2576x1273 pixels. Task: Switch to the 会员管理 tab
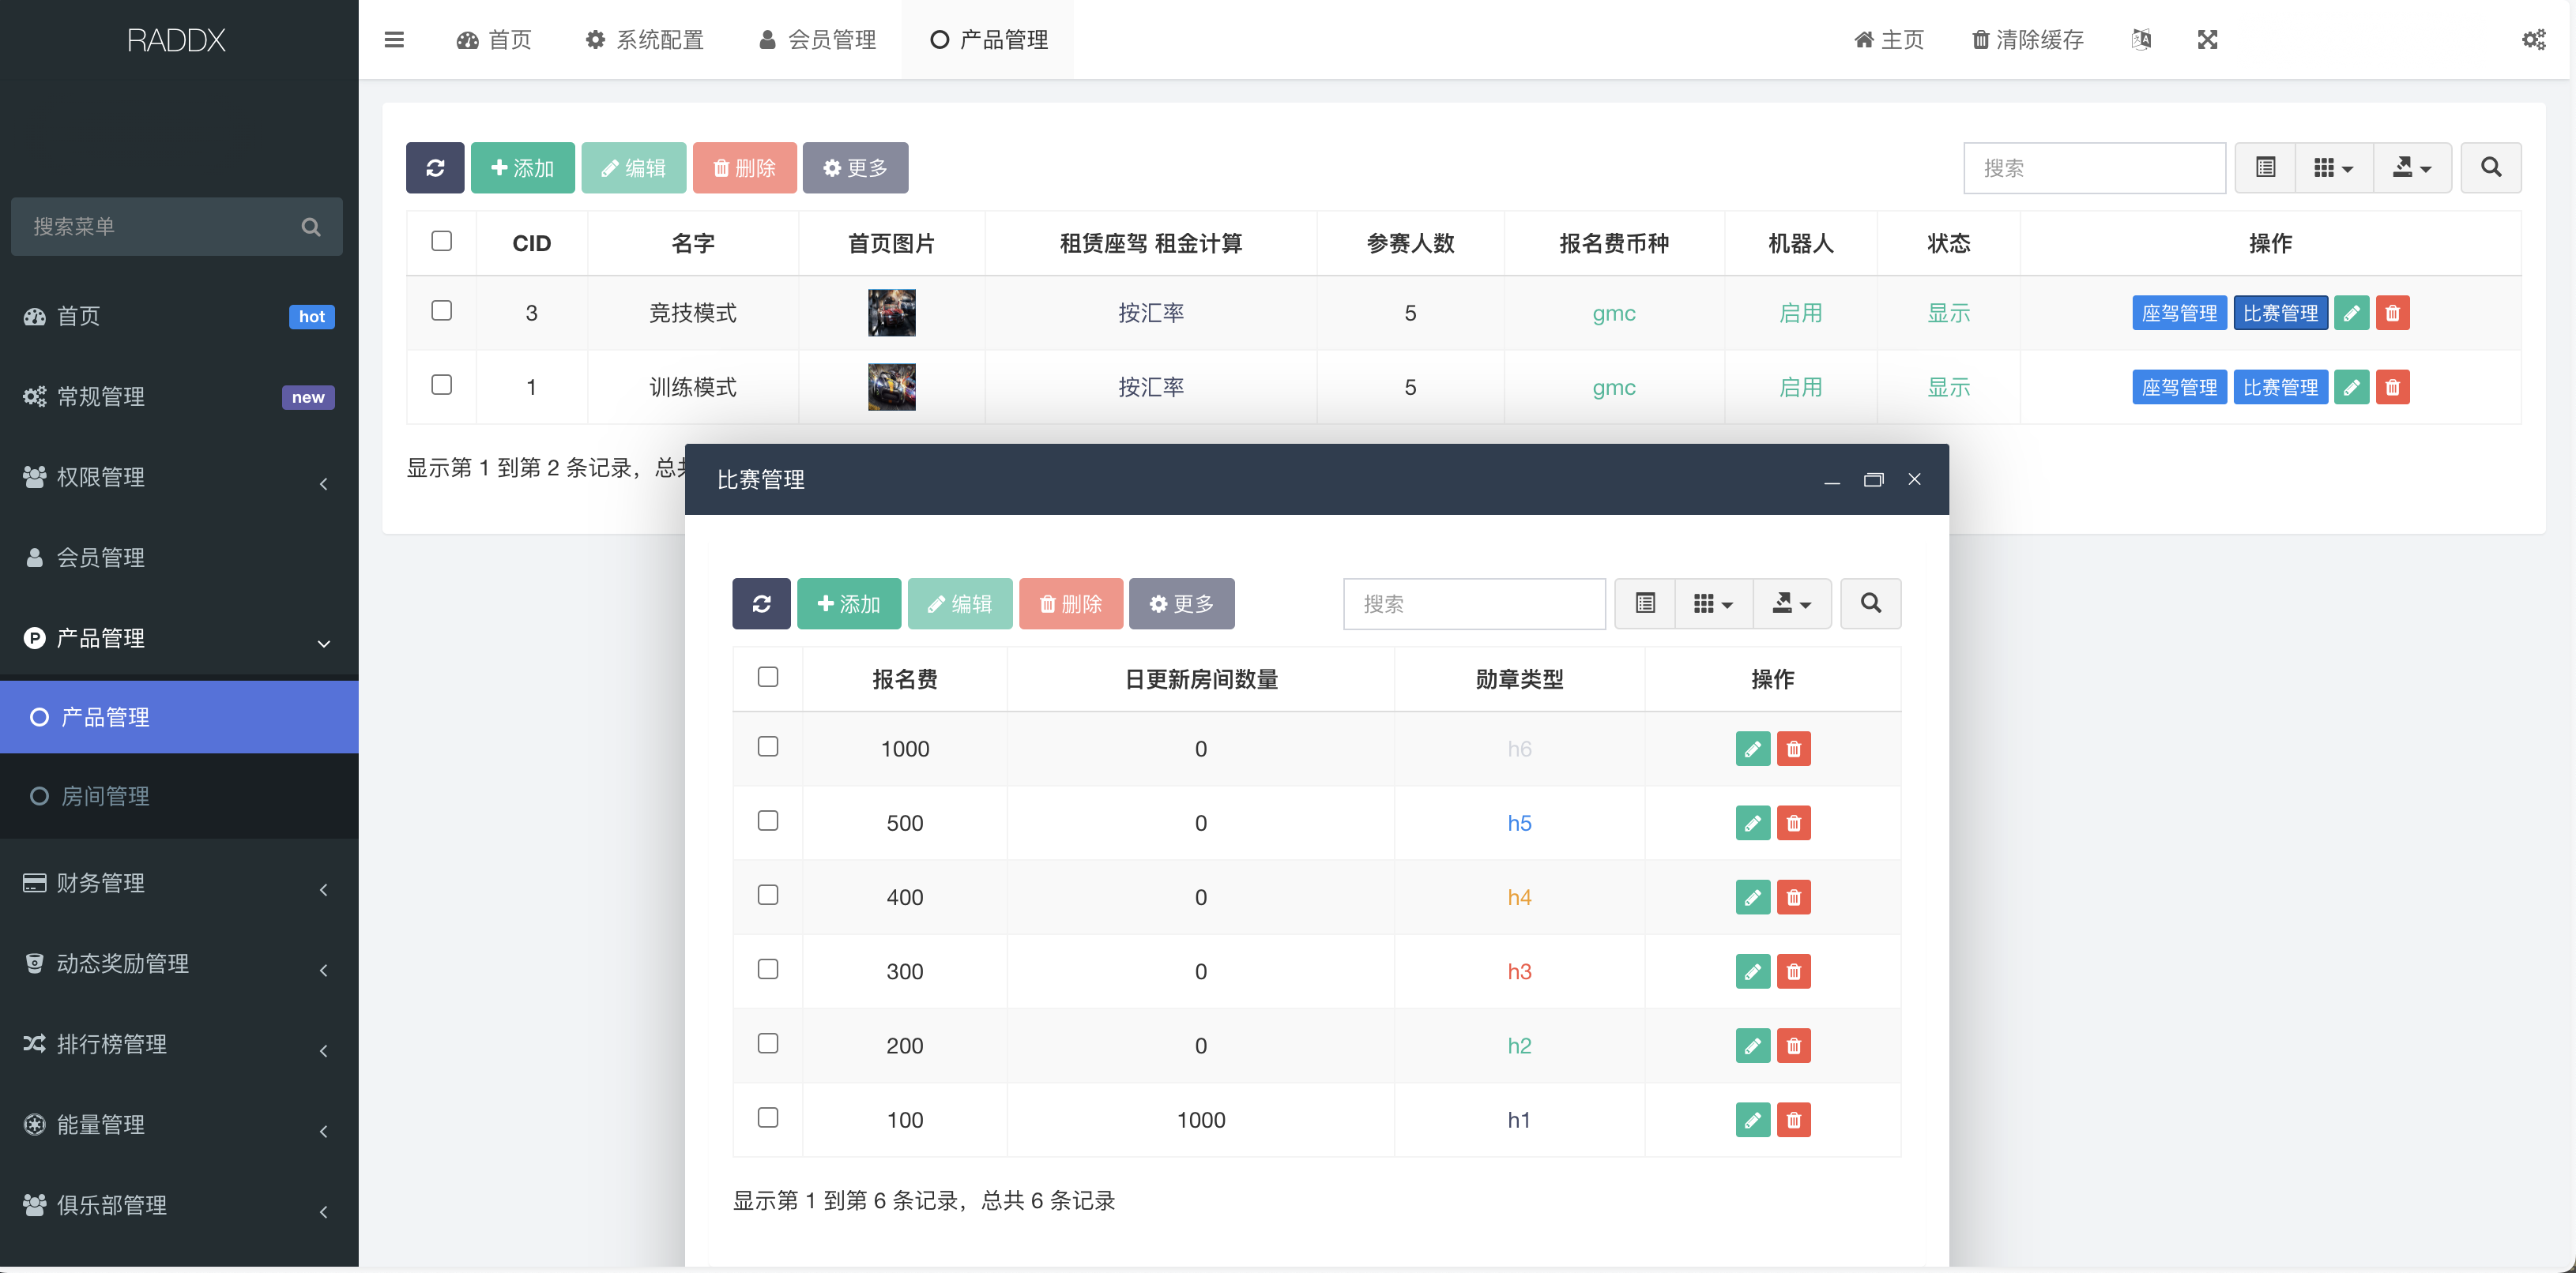(816, 39)
